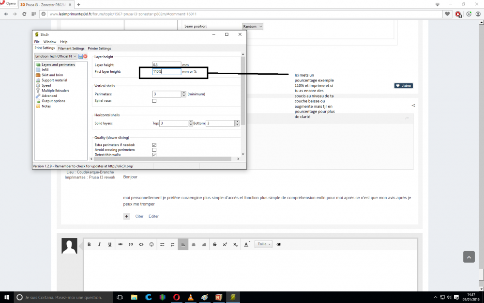Viewport: 484px width, 303px height.
Task: Delete the current Slic3r preset
Action: 85,56
